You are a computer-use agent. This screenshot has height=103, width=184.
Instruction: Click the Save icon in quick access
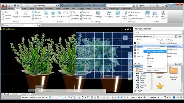pyautogui.click(x=15, y=5)
